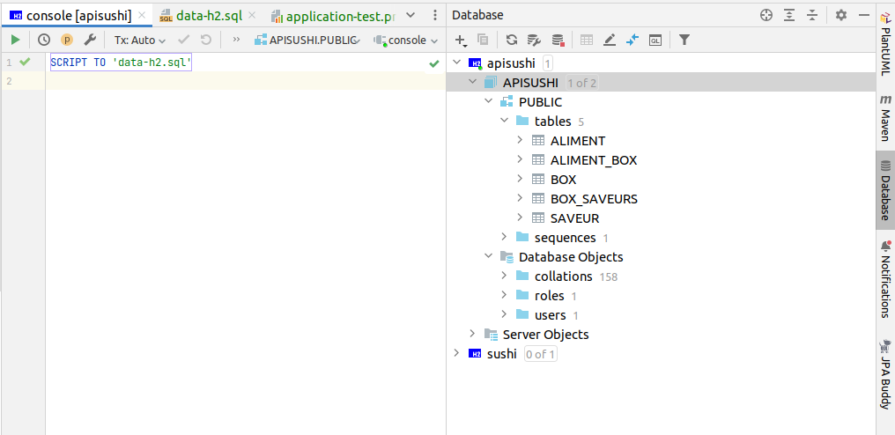Show hidden editor tabs dropdown arrow

coord(411,16)
